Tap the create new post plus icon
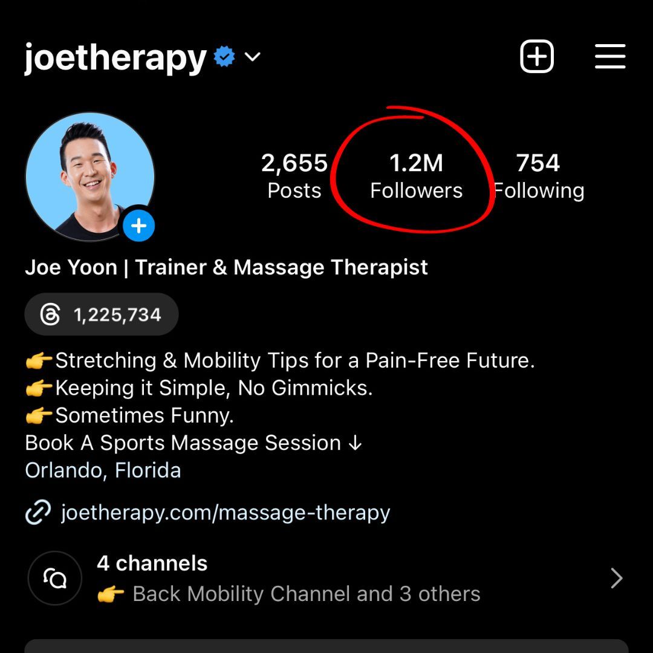This screenshot has width=653, height=653. pyautogui.click(x=536, y=56)
